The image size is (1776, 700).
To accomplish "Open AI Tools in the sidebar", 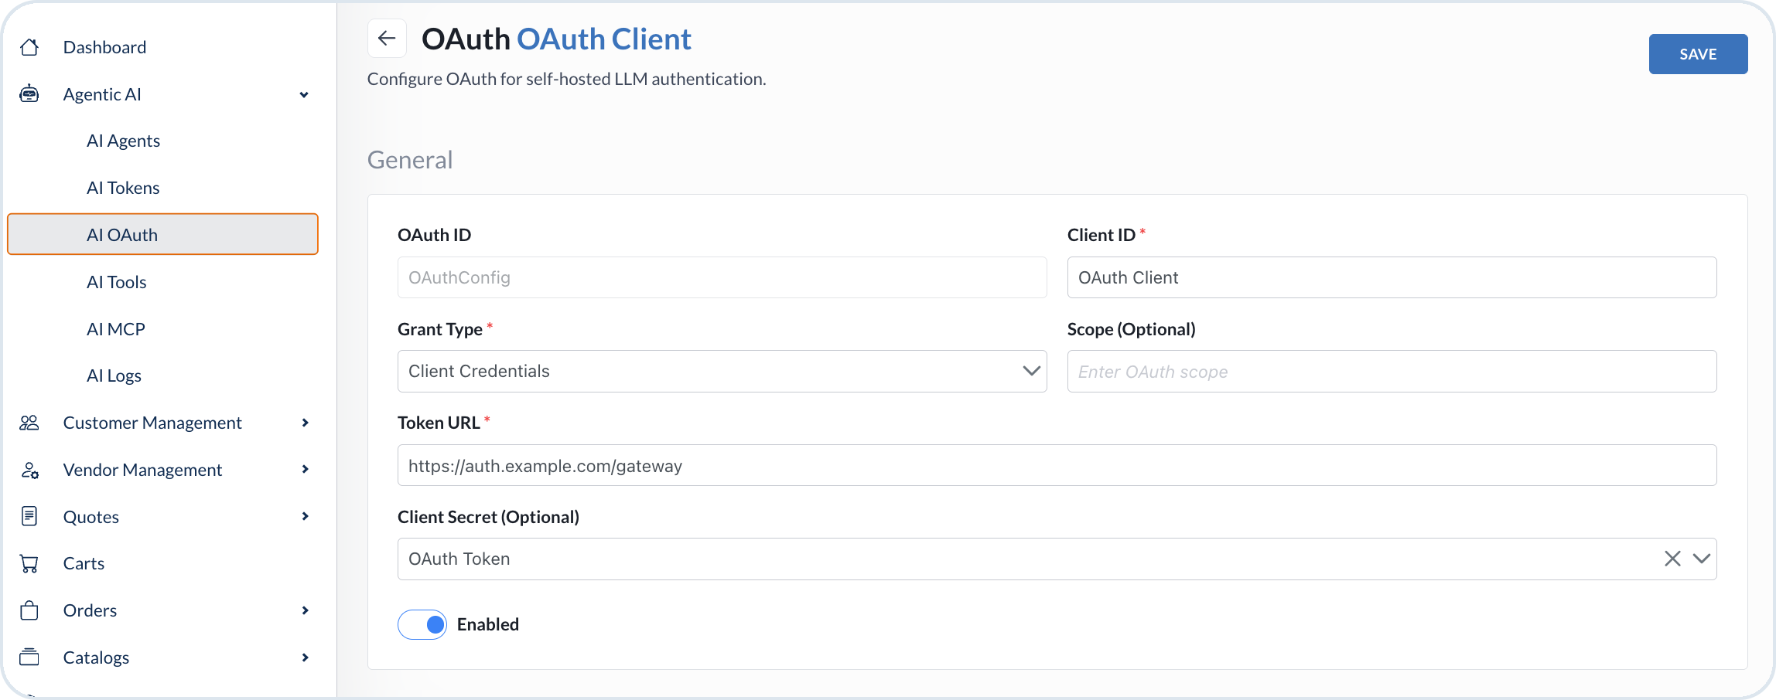I will (x=116, y=282).
